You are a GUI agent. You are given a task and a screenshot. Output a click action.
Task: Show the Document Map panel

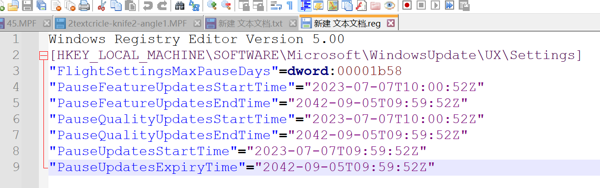pyautogui.click(x=333, y=5)
